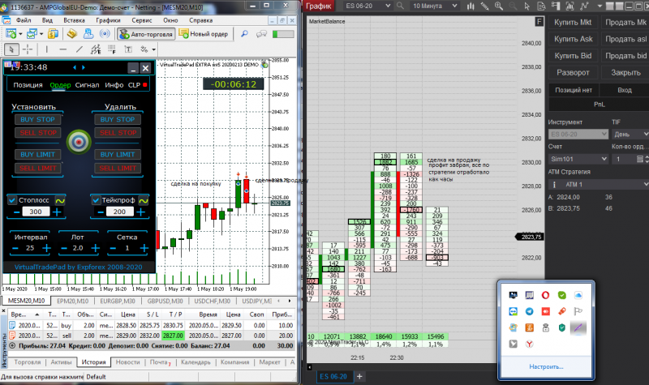Click the Стоплосс value field showing 300
The height and width of the screenshot is (385, 649).
[36, 212]
